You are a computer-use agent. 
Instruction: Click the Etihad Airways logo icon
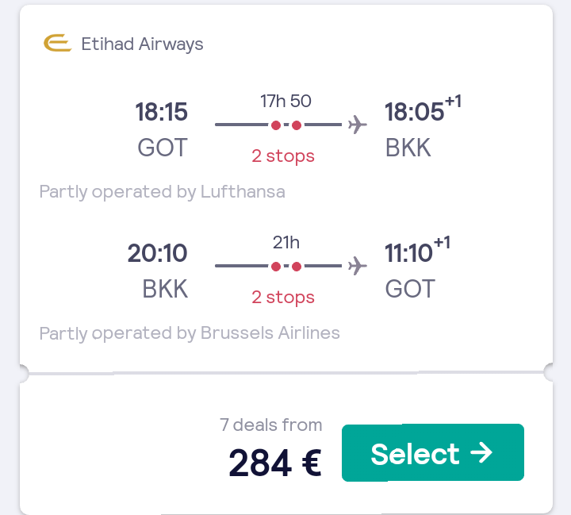[57, 43]
